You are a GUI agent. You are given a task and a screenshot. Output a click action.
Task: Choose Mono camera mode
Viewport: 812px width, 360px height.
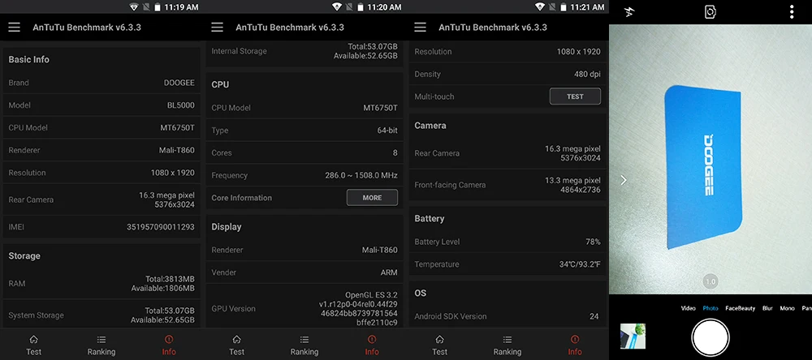tap(787, 308)
